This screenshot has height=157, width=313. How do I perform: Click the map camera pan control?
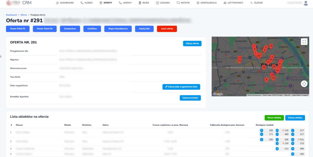tap(304, 84)
